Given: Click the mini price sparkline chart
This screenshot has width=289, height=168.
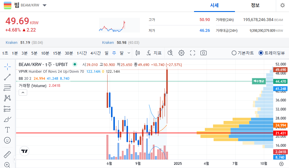Looking at the screenshot, I should (x=120, y=25).
